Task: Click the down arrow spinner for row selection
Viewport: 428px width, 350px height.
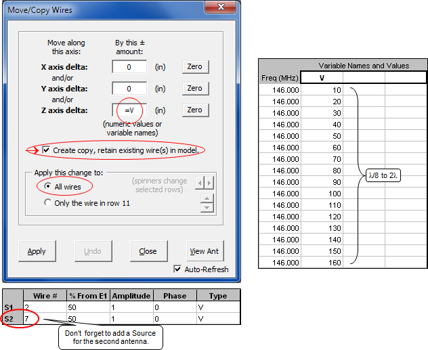Action: point(207,208)
